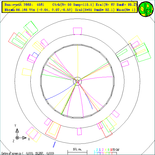Click the Ctrk track summary text
Screen dimensions: 155x155
point(73,5)
